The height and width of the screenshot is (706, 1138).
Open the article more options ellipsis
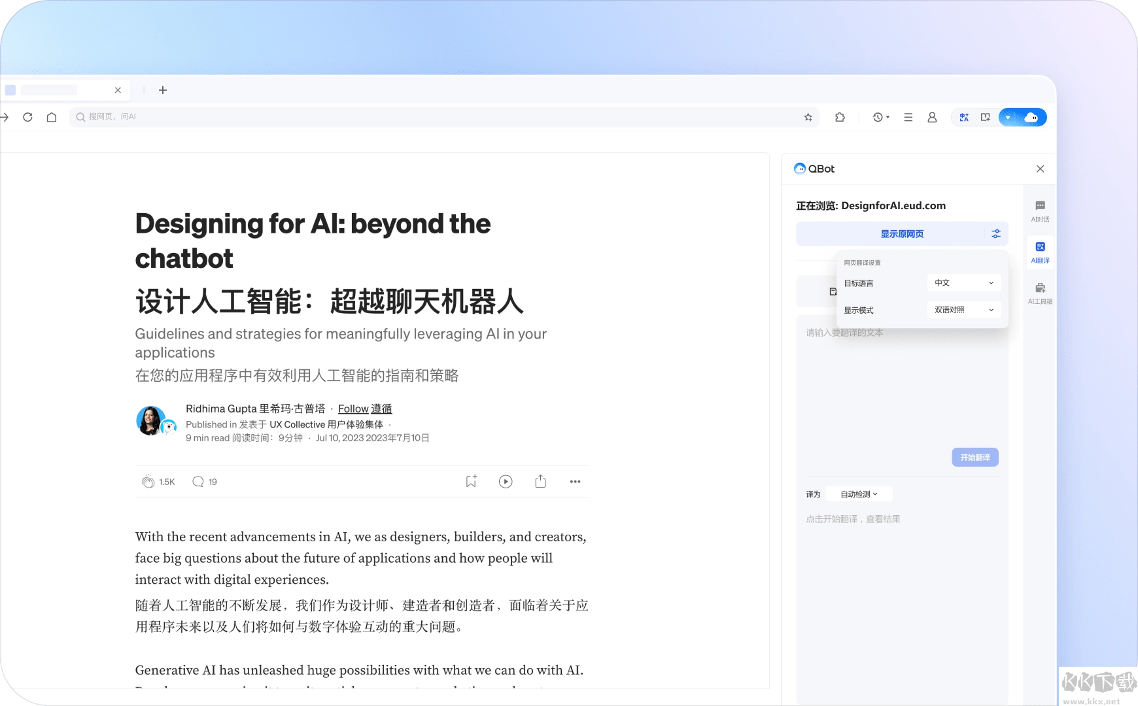(575, 482)
